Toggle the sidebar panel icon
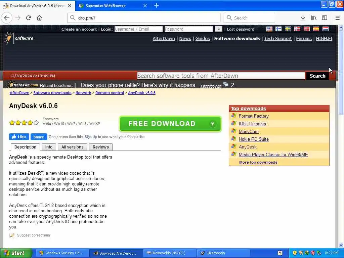Viewport: 344px width, 258px height. 325,18
